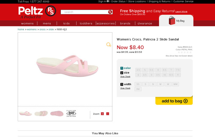The width and height of the screenshot is (215, 137).
Task: Go to womens breadcrumb
Action: click(32, 29)
